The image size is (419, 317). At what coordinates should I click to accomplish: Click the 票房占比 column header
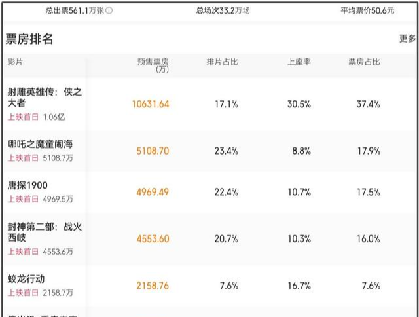point(363,62)
